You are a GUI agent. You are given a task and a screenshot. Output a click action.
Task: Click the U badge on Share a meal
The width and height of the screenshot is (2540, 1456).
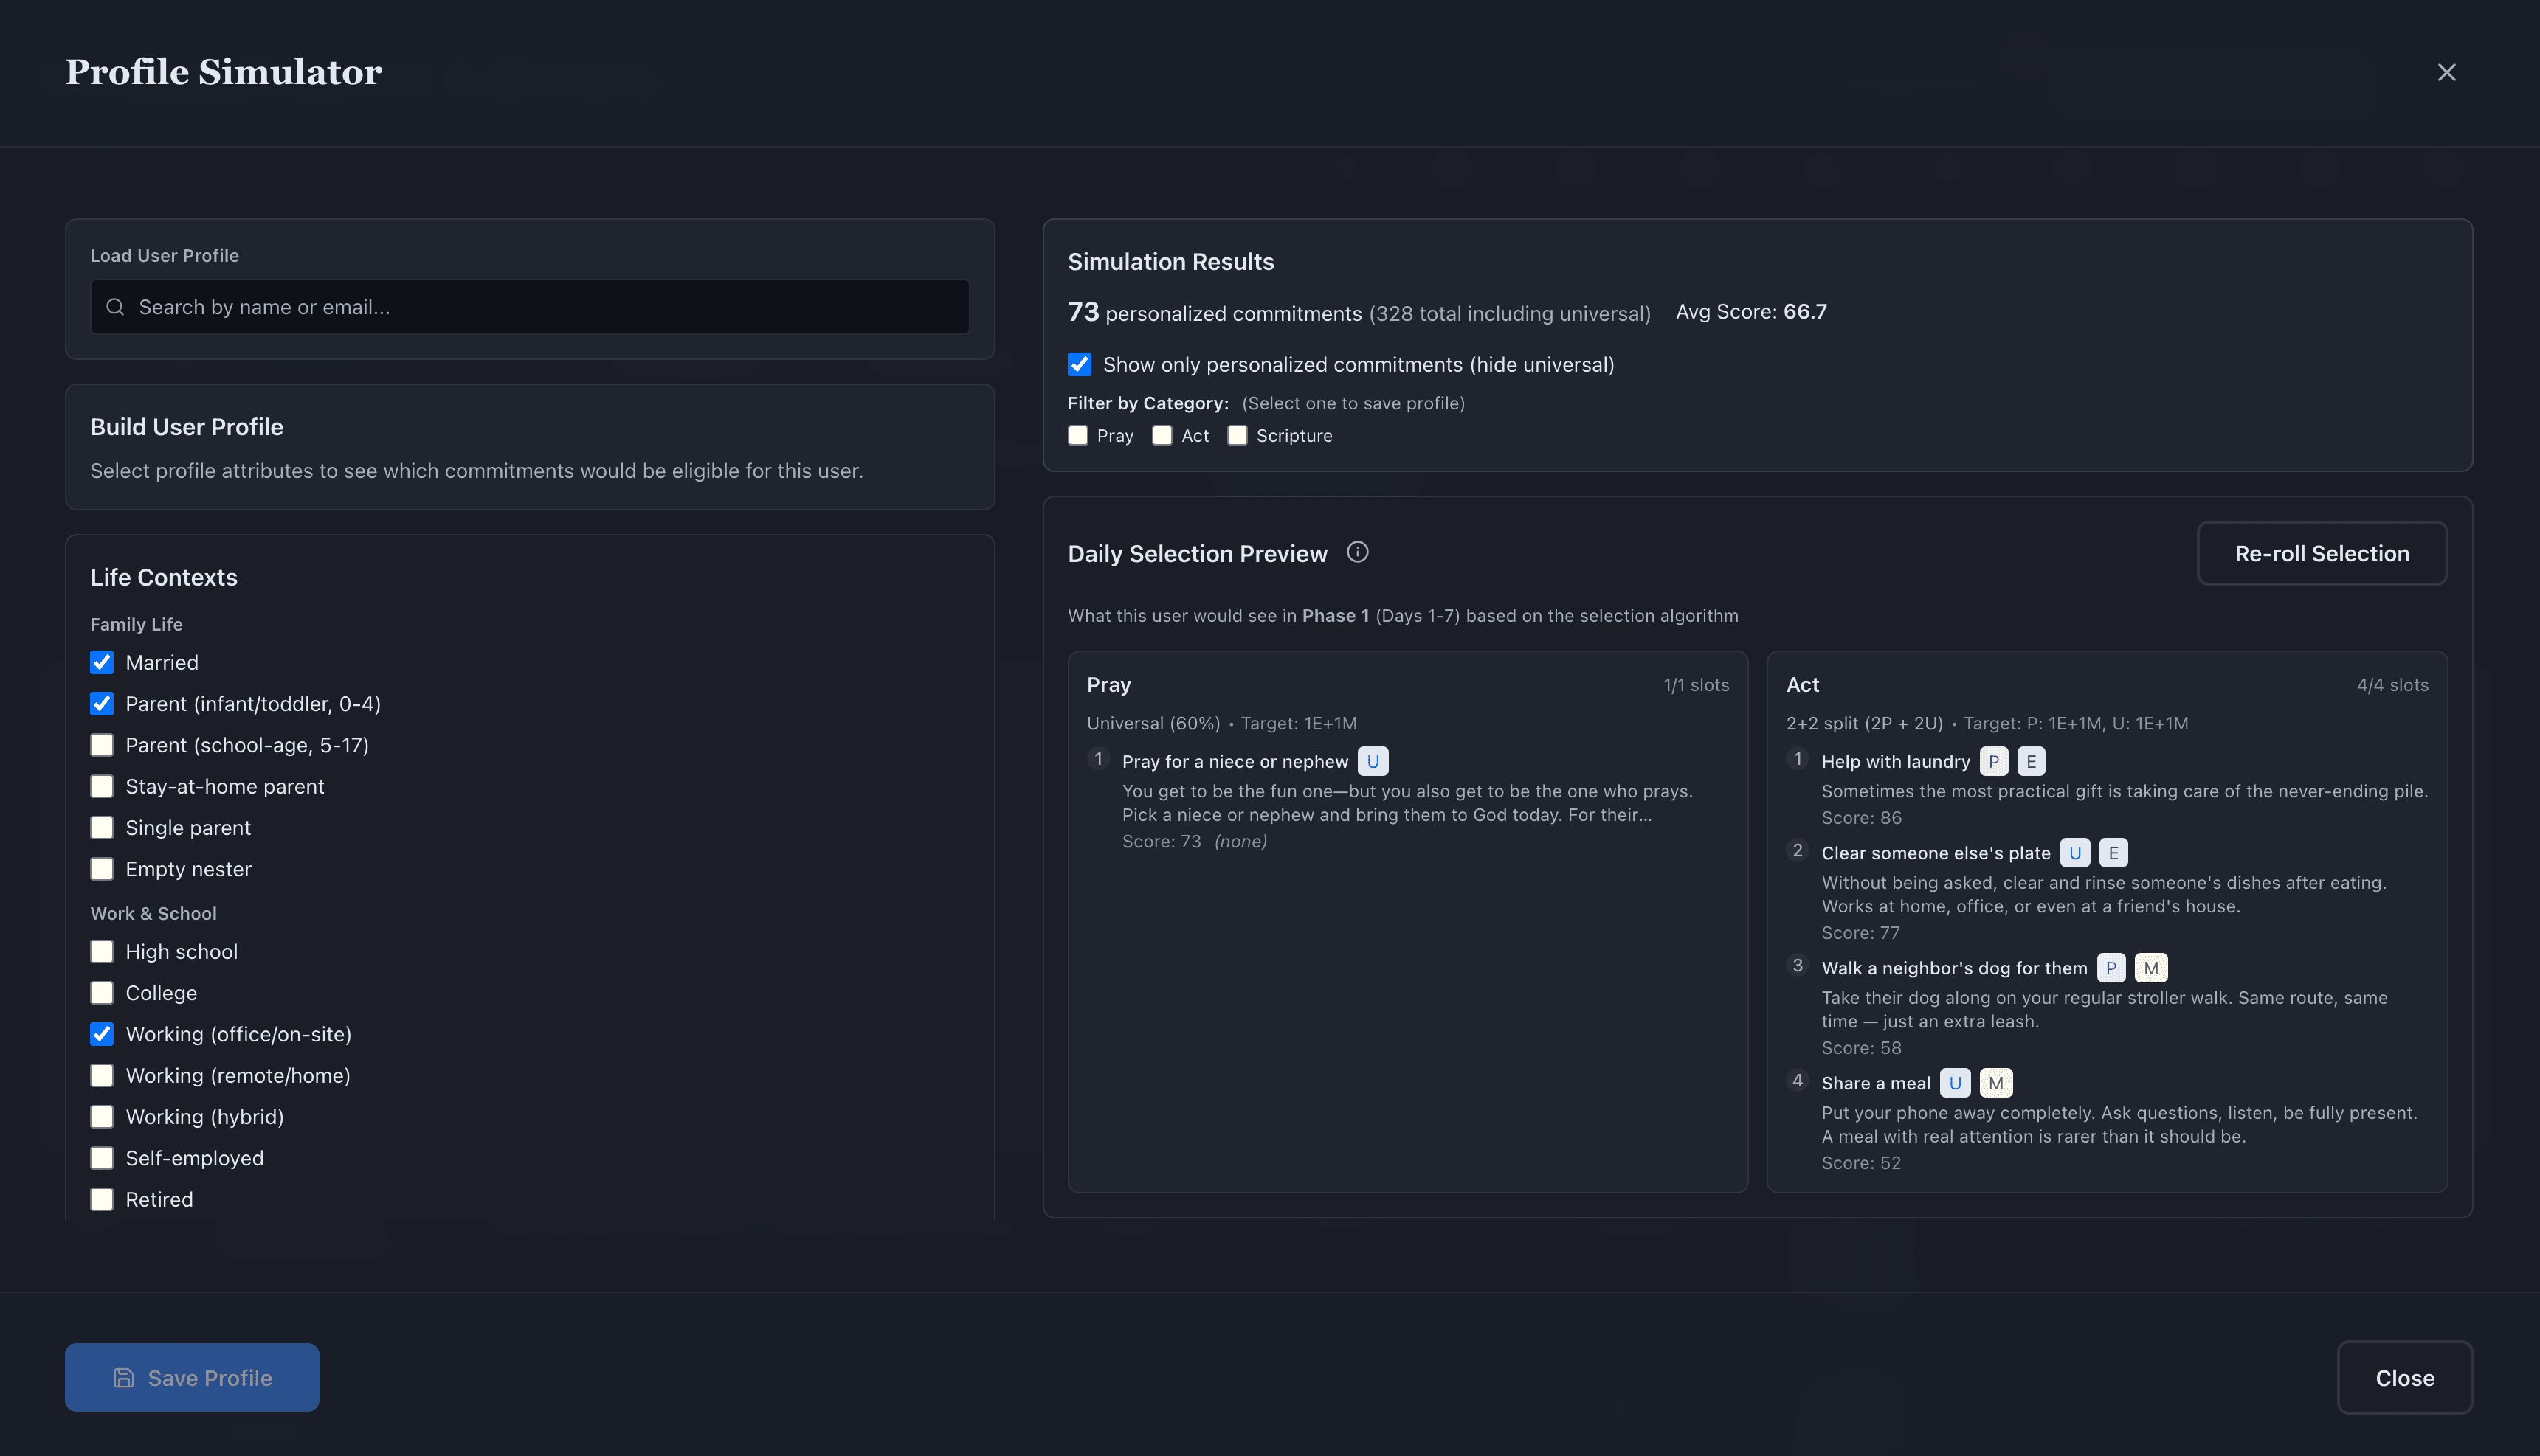(x=1954, y=1082)
